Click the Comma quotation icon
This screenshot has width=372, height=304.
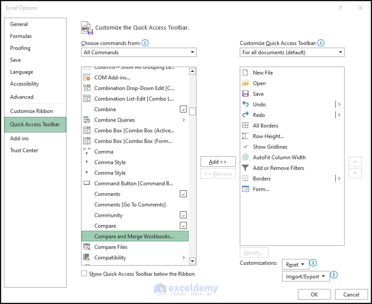[x=87, y=151]
